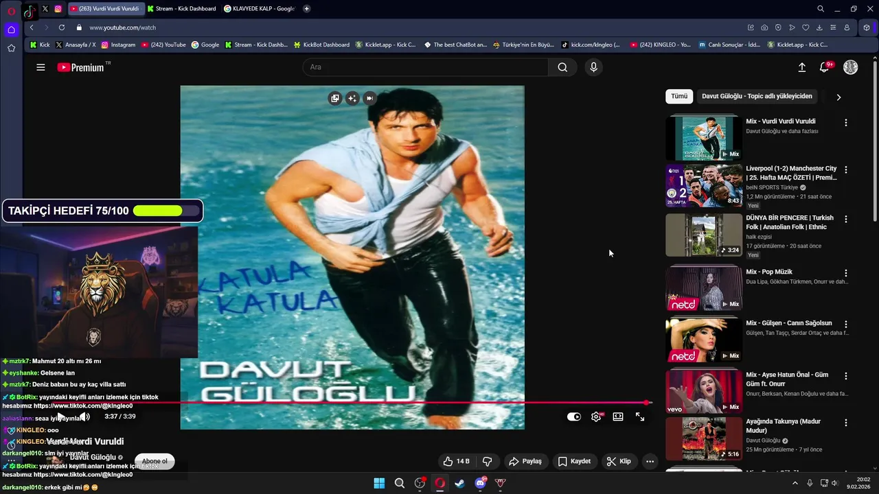Toggle autoplay switch on the player
This screenshot has height=494, width=879.
tap(574, 416)
